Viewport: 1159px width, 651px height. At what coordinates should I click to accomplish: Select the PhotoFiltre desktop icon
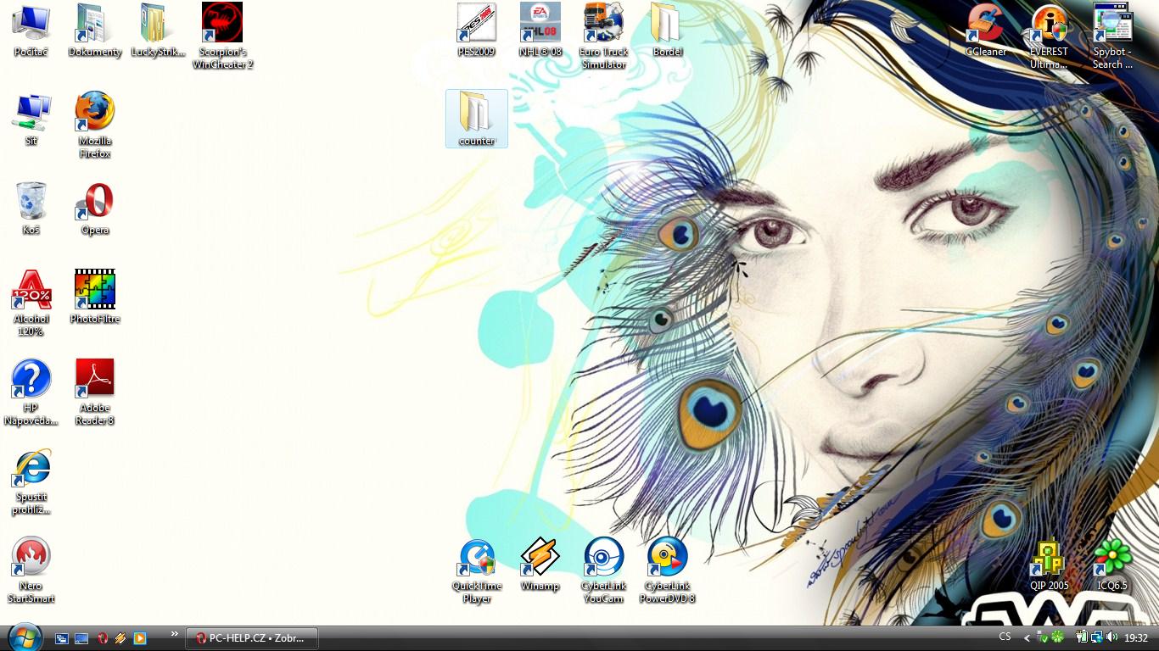coord(94,291)
